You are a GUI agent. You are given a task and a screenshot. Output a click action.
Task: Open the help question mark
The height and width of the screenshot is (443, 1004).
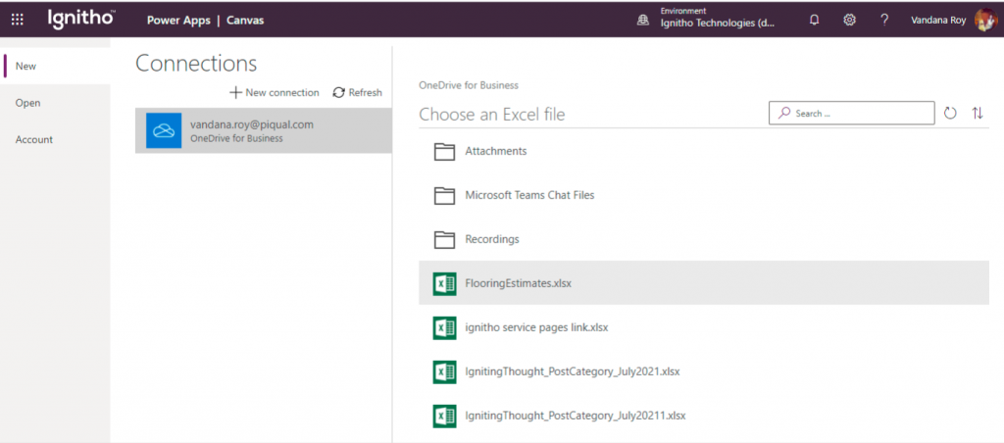(884, 20)
